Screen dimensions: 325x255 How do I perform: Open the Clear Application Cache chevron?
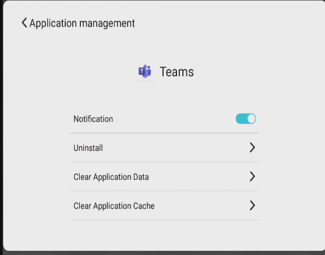point(252,206)
